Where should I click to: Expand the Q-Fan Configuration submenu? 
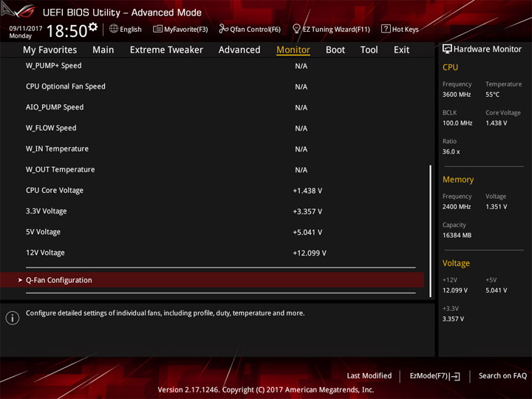pyautogui.click(x=212, y=280)
